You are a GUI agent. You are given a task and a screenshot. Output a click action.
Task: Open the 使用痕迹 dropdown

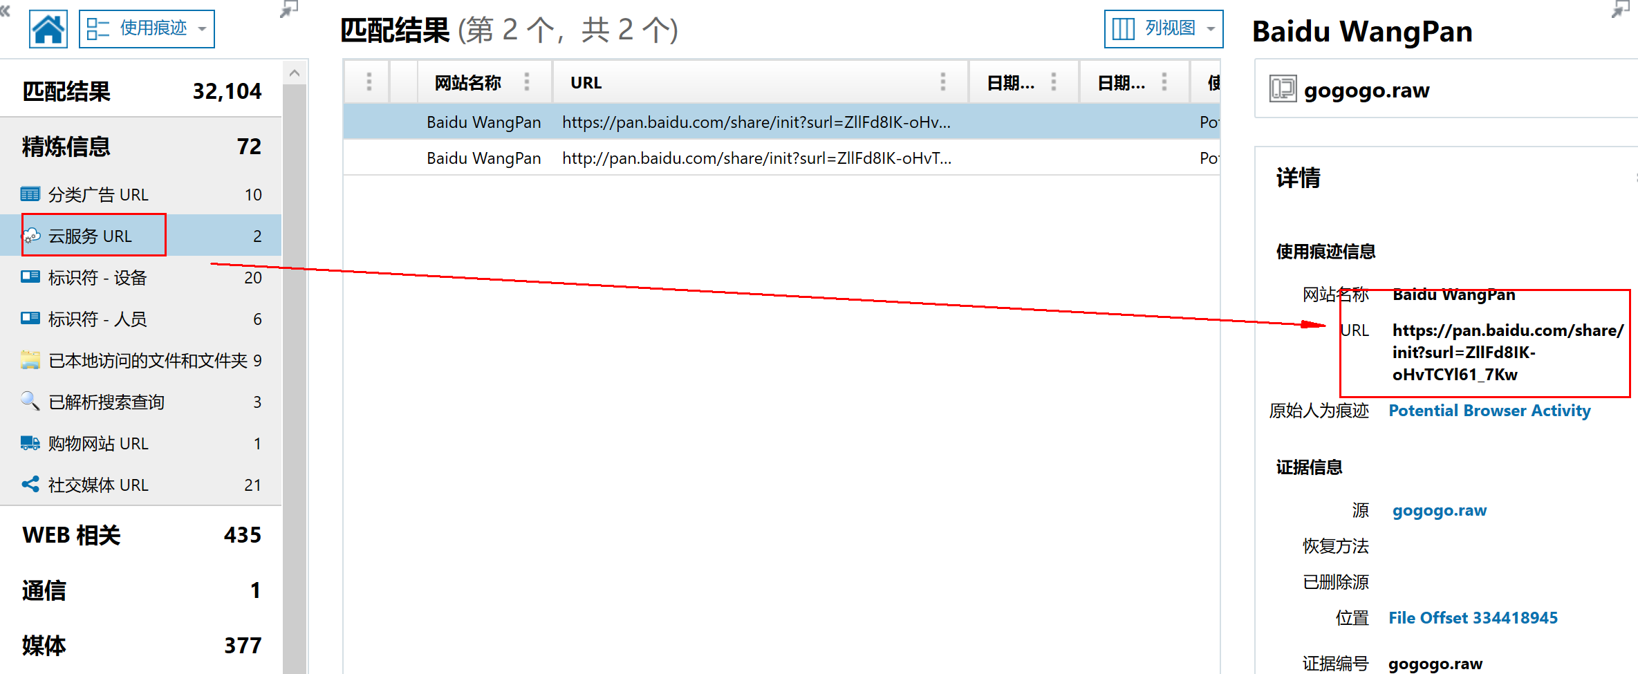(x=147, y=29)
